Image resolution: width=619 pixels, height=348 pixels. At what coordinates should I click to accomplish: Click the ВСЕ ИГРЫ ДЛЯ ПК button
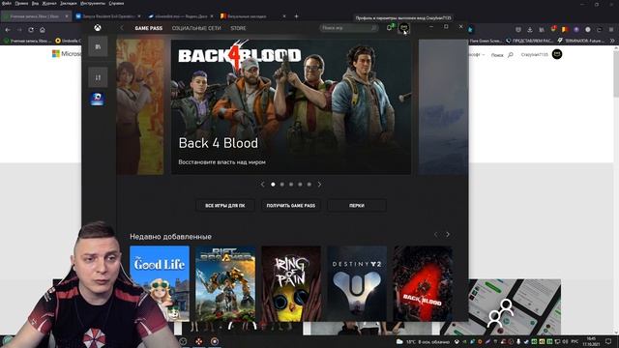click(x=225, y=206)
